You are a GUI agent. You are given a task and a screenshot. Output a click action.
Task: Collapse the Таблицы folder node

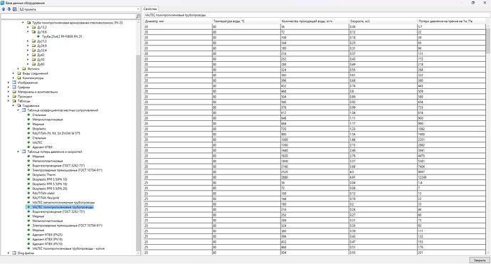tap(9, 101)
